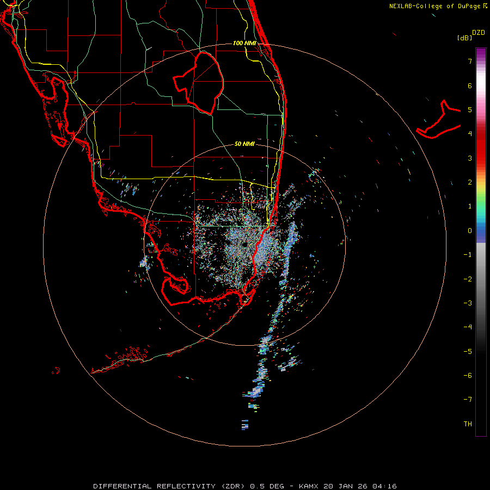Click the KAMX radar site center dot
This screenshot has width=490, height=490.
point(244,244)
